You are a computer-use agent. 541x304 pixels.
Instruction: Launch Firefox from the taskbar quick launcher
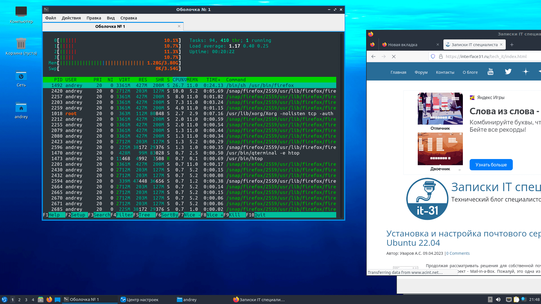[49, 299]
